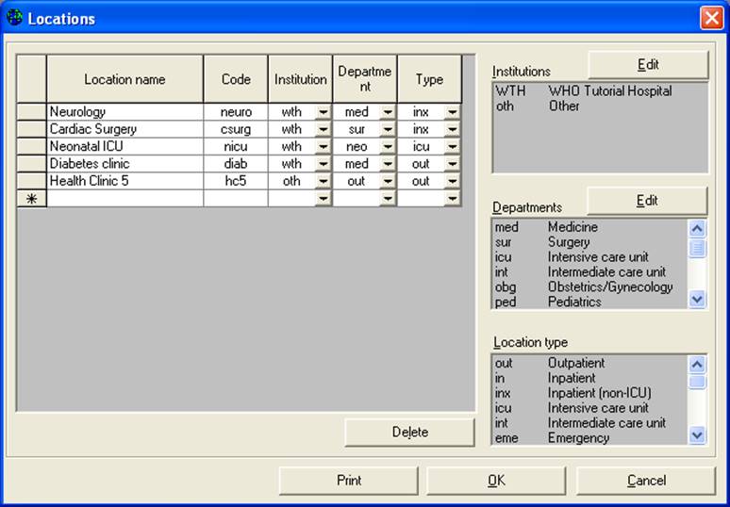This screenshot has height=507, width=730.
Task: Click the code cell containing csurg
Action: pos(236,129)
